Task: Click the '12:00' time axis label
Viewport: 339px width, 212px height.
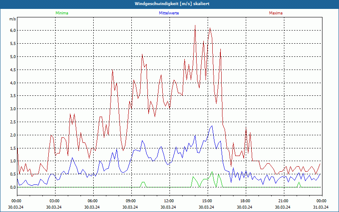Action: [168, 201]
